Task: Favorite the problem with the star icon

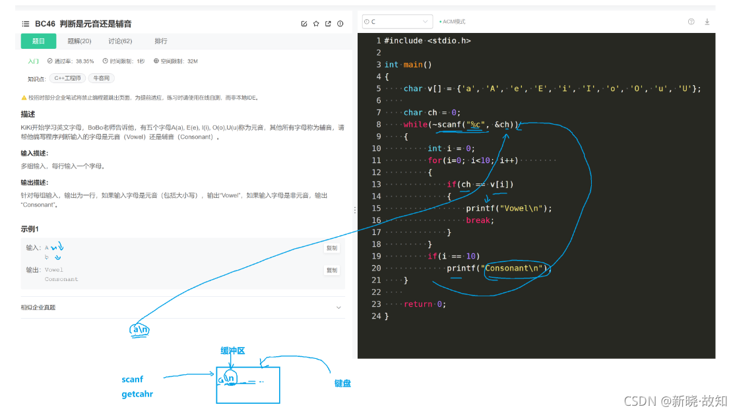Action: [316, 24]
